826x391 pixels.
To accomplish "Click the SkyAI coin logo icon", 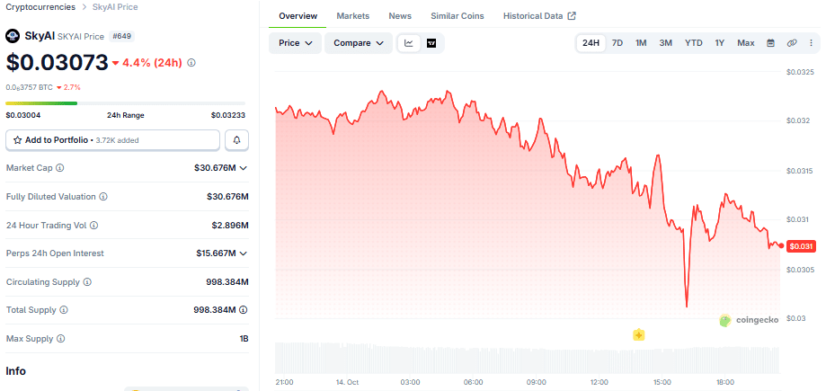I will pyautogui.click(x=12, y=36).
